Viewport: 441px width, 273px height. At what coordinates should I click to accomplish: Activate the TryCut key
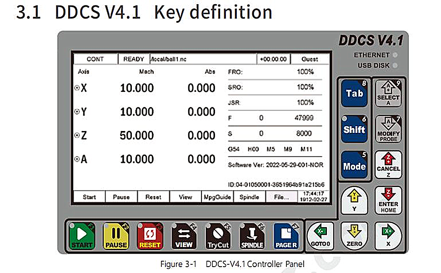pos(218,236)
